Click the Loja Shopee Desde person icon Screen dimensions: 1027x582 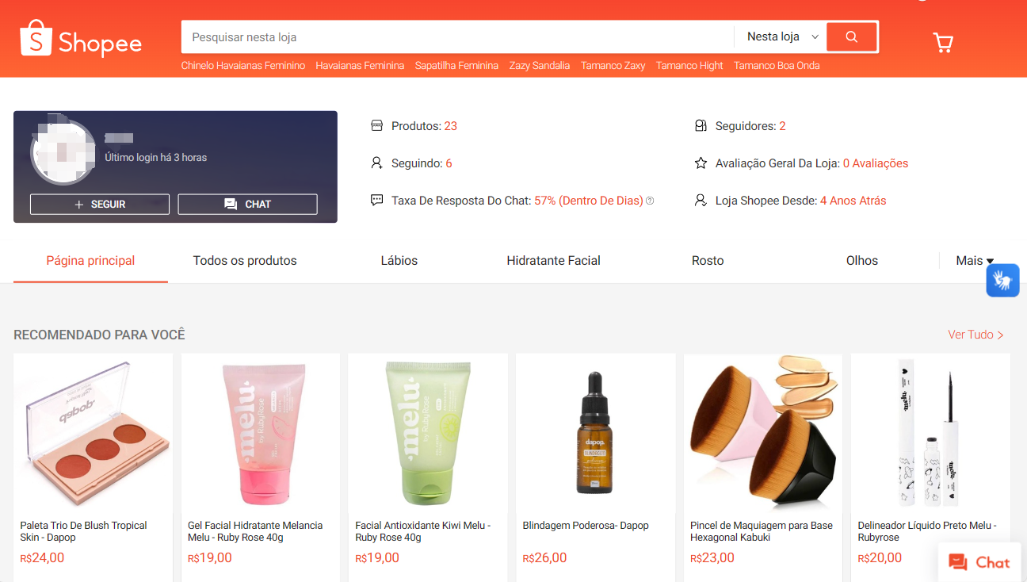(701, 200)
